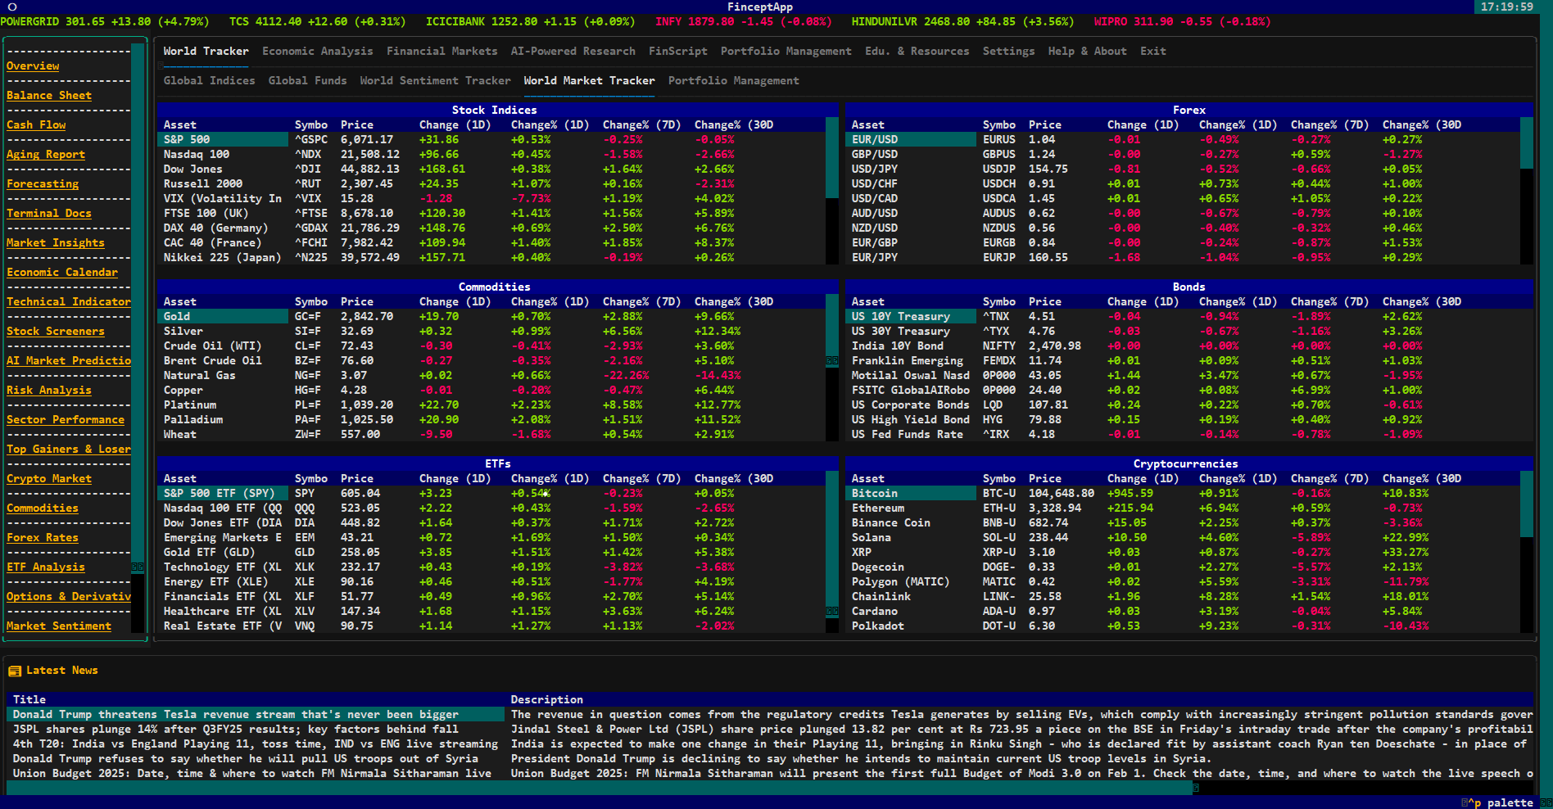Open the Stock Screeners link
The width and height of the screenshot is (1553, 809).
point(56,331)
